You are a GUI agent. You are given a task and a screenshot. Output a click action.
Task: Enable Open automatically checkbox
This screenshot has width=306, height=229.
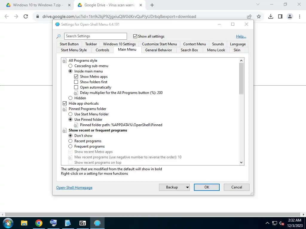[x=76, y=87]
